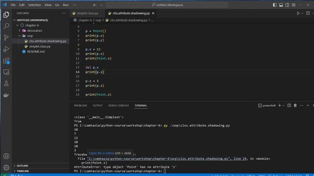Open terminal panel more actions ellipsis
This screenshot has width=314, height=176.
pos(302,106)
